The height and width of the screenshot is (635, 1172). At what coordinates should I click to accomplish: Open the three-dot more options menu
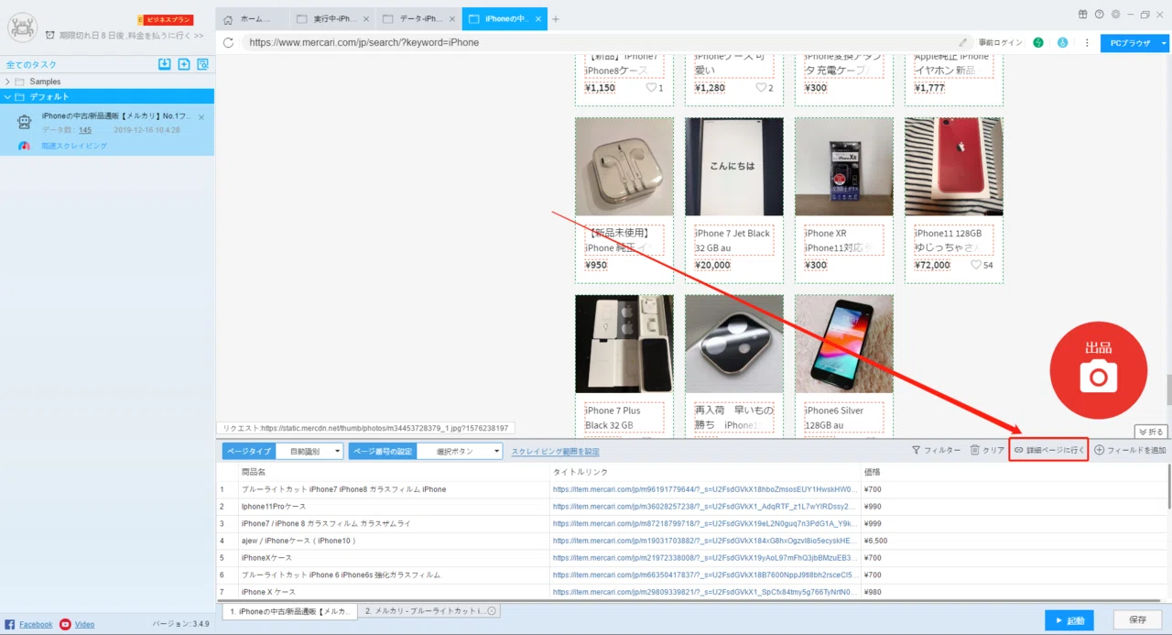coord(1087,42)
